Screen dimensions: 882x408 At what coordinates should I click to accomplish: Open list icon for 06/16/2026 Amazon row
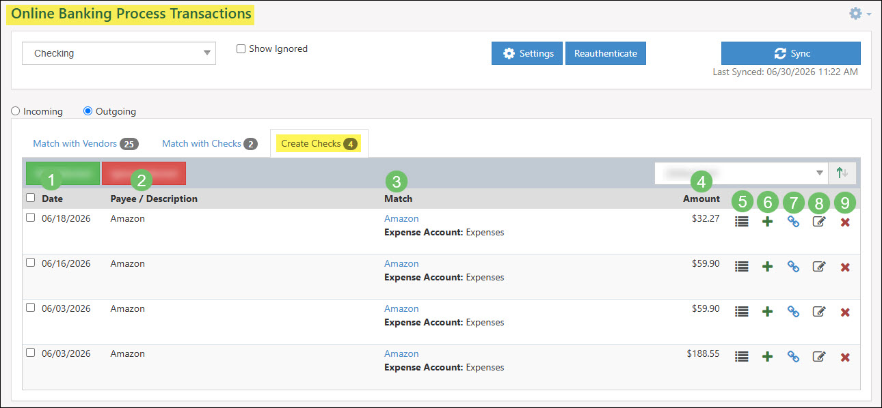tap(742, 267)
